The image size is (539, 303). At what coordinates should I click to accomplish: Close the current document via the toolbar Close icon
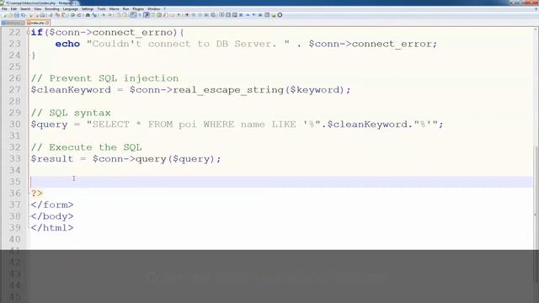tap(31, 15)
